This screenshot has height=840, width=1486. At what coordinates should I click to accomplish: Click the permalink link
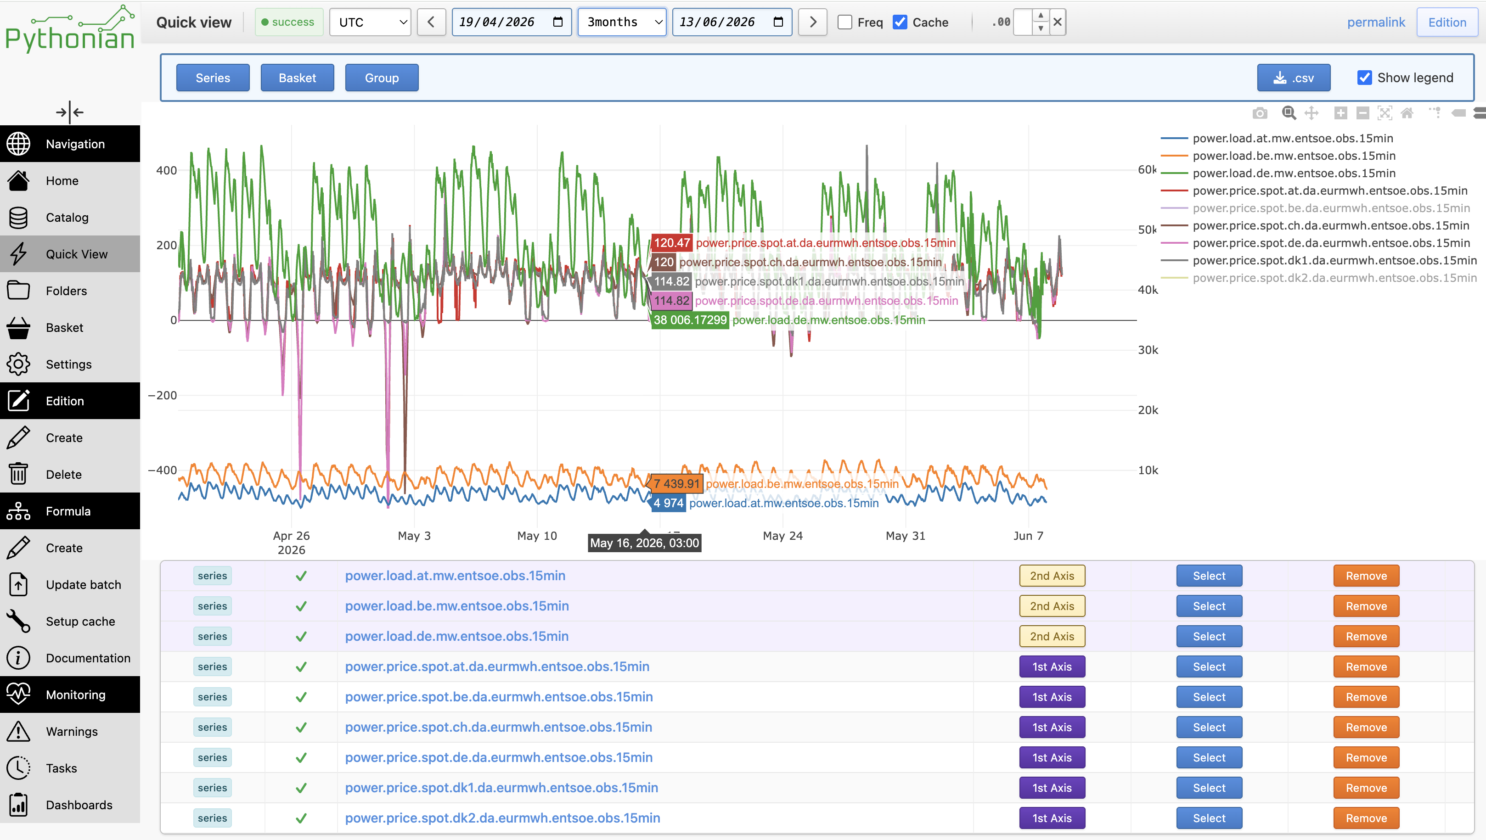point(1376,22)
